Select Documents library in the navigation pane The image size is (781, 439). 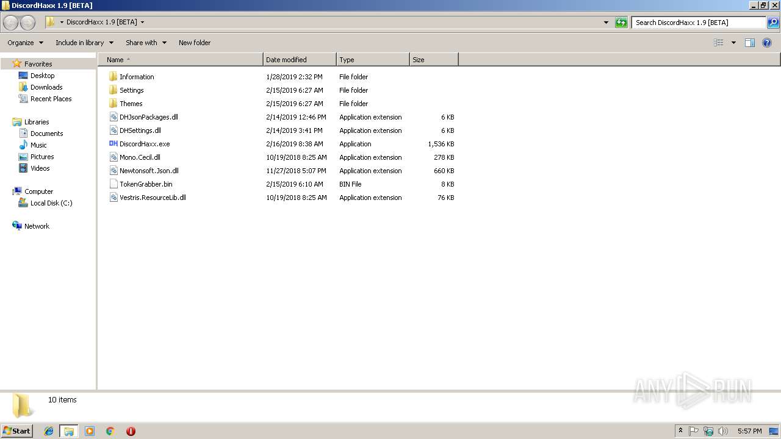[47, 134]
